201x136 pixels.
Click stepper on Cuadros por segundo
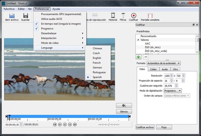tap(177, 86)
